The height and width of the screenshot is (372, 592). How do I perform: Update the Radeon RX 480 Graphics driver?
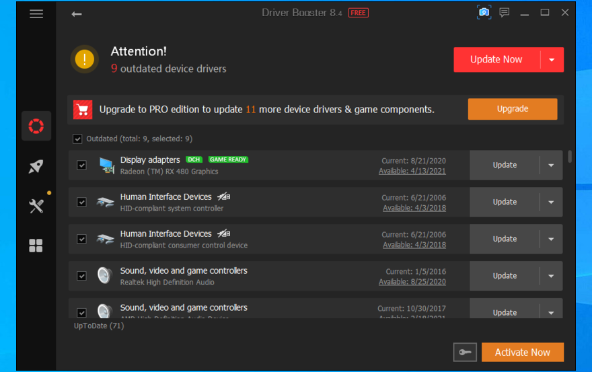505,165
